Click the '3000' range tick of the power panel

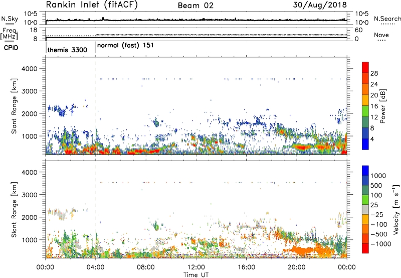(x=29, y=91)
